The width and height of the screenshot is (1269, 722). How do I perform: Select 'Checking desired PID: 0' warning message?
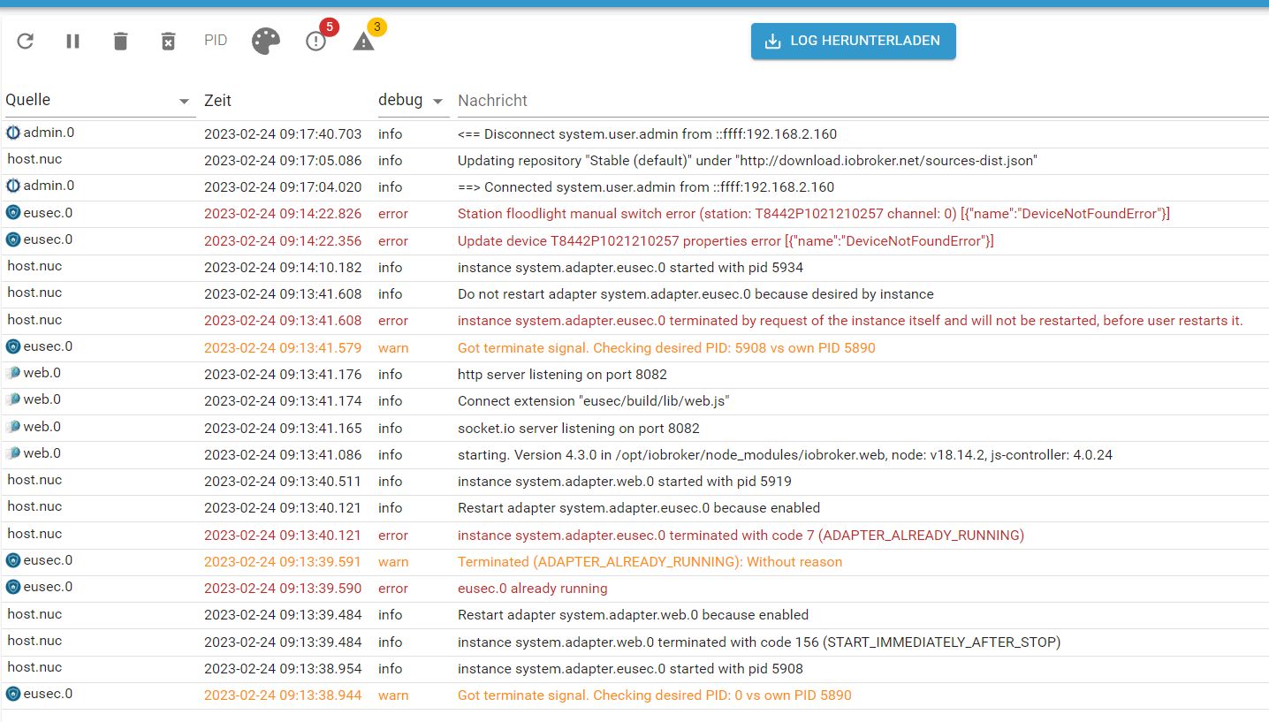click(655, 695)
